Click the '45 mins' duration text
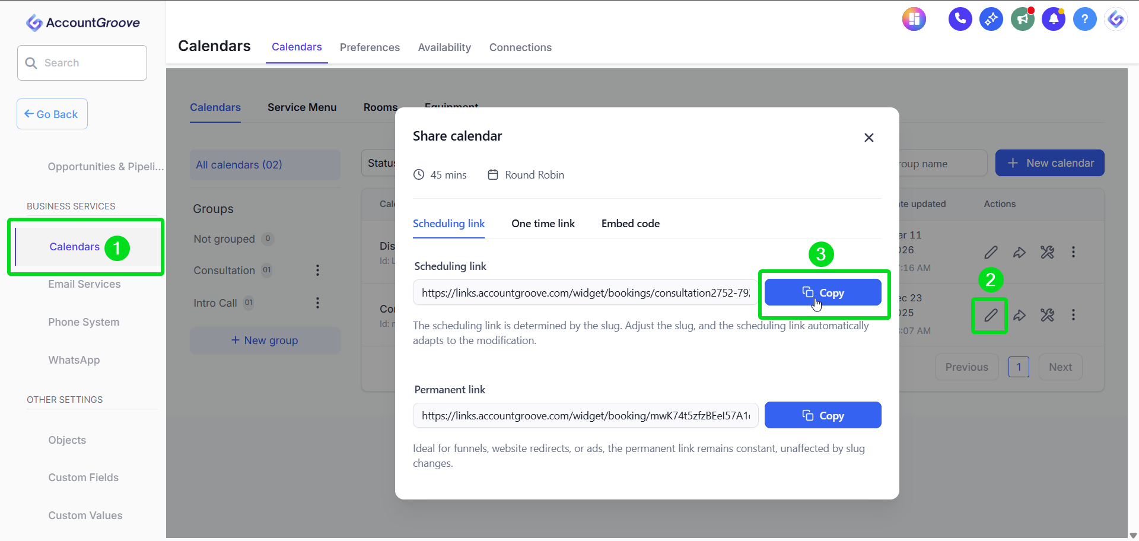Viewport: 1139px width, 541px height. (448, 175)
